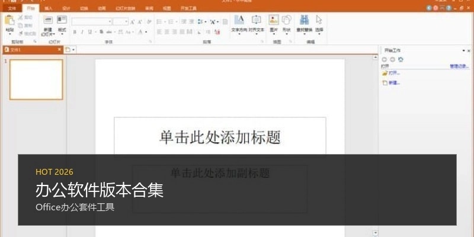
Task: Expand the underline style dropdown arrow
Action: click(x=95, y=32)
